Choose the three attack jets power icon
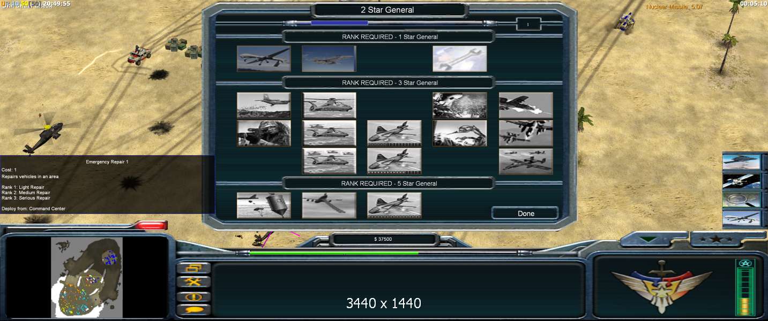The height and width of the screenshot is (321, 768). (526, 161)
